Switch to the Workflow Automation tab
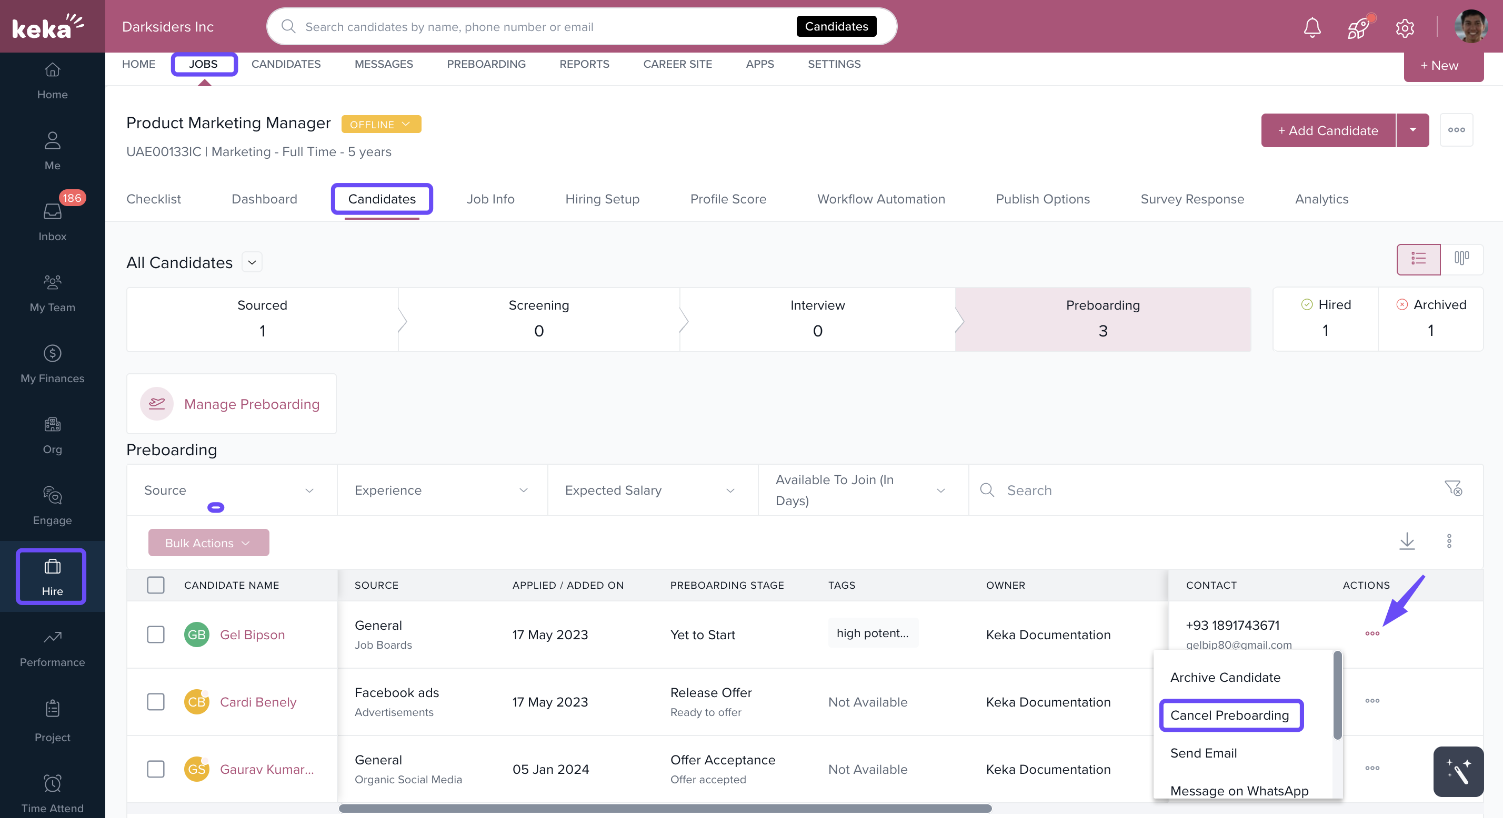The width and height of the screenshot is (1503, 818). click(880, 199)
